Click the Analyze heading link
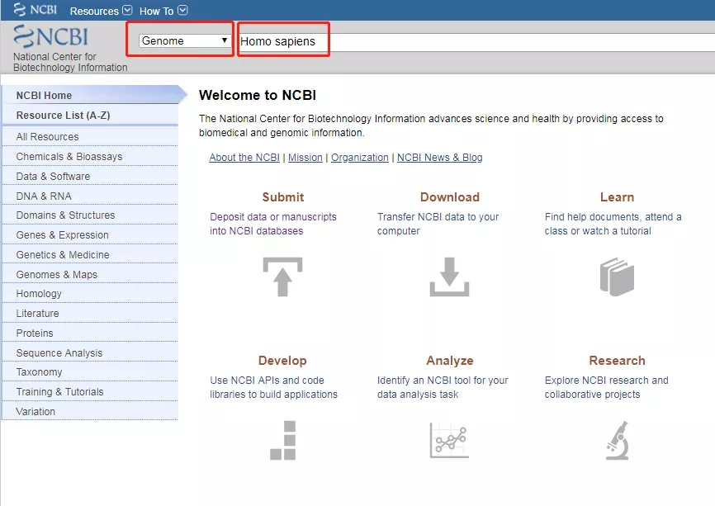Viewport: 715px width, 506px height. click(x=450, y=361)
